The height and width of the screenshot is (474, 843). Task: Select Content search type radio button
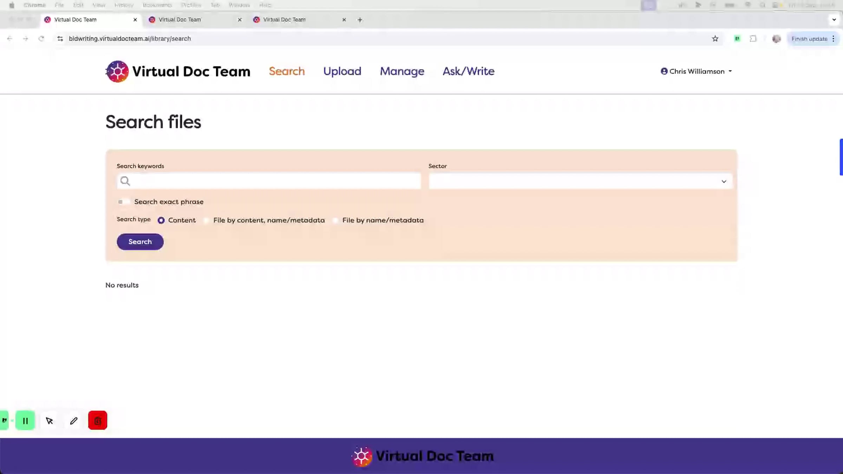pos(161,220)
